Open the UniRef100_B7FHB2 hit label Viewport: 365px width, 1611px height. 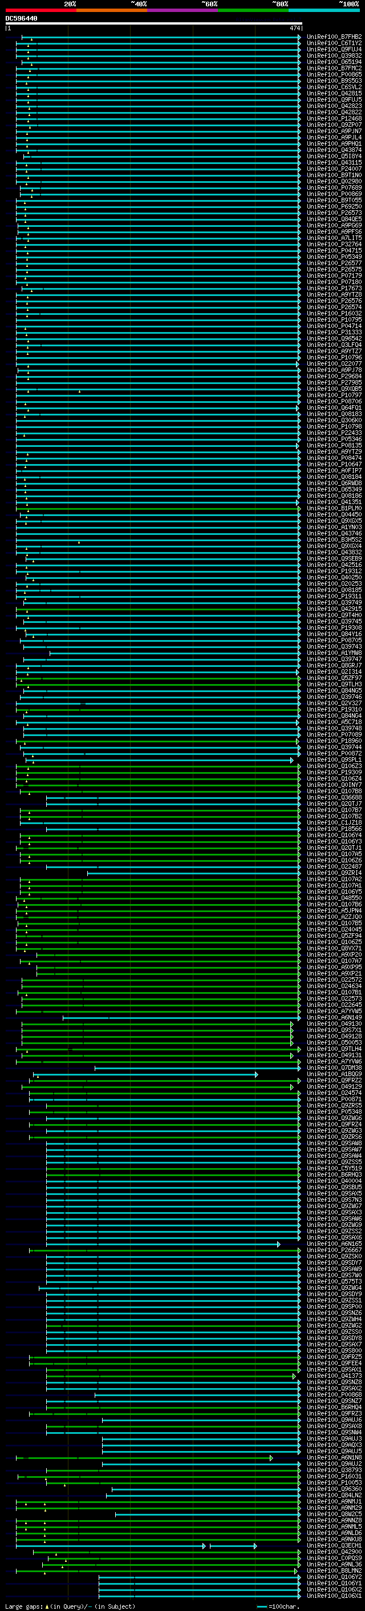point(334,37)
